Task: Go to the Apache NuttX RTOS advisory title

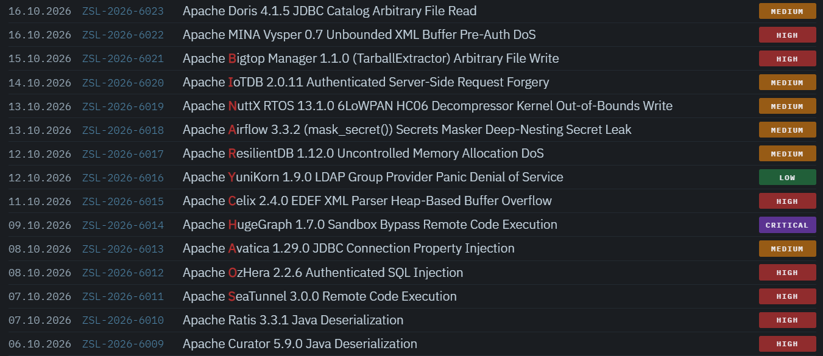Action: (428, 106)
